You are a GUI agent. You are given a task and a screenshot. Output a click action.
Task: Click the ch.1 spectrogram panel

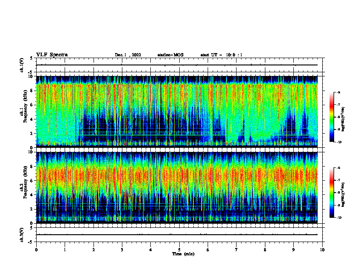[x=177, y=112]
